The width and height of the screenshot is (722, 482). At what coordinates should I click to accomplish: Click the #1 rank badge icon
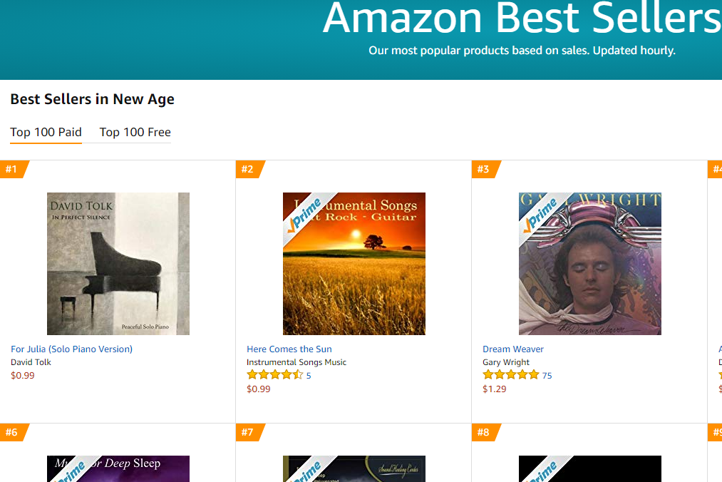[12, 170]
